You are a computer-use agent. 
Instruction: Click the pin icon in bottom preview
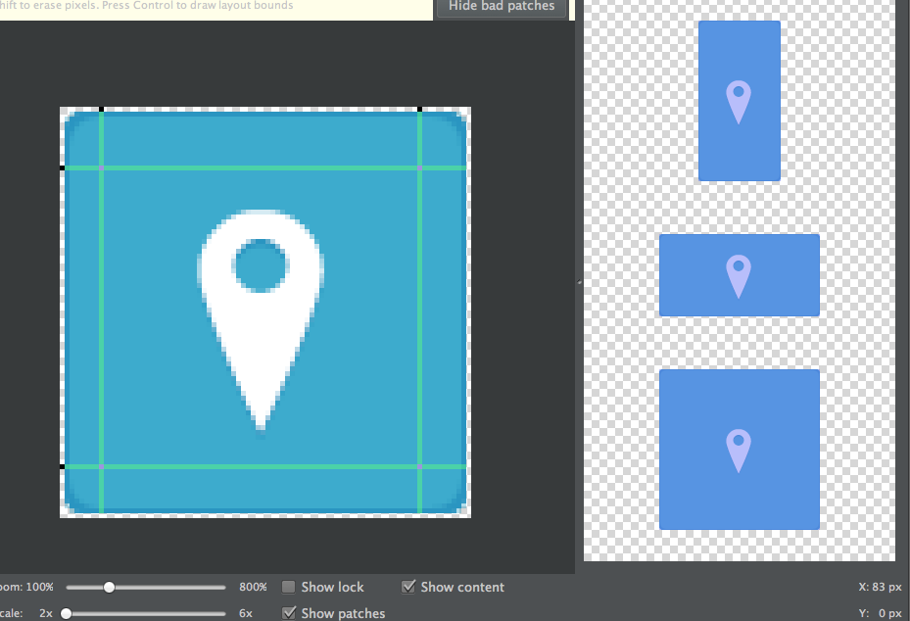pyautogui.click(x=739, y=451)
